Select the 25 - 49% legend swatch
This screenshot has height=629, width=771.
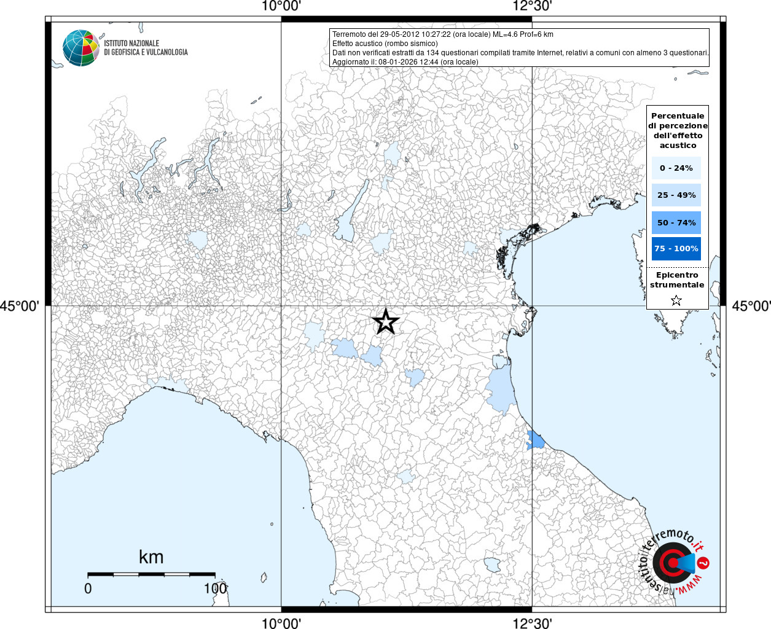pos(676,195)
